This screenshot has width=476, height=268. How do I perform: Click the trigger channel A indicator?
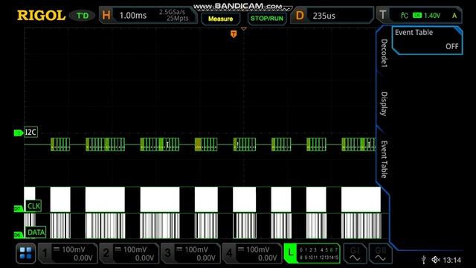coord(454,16)
